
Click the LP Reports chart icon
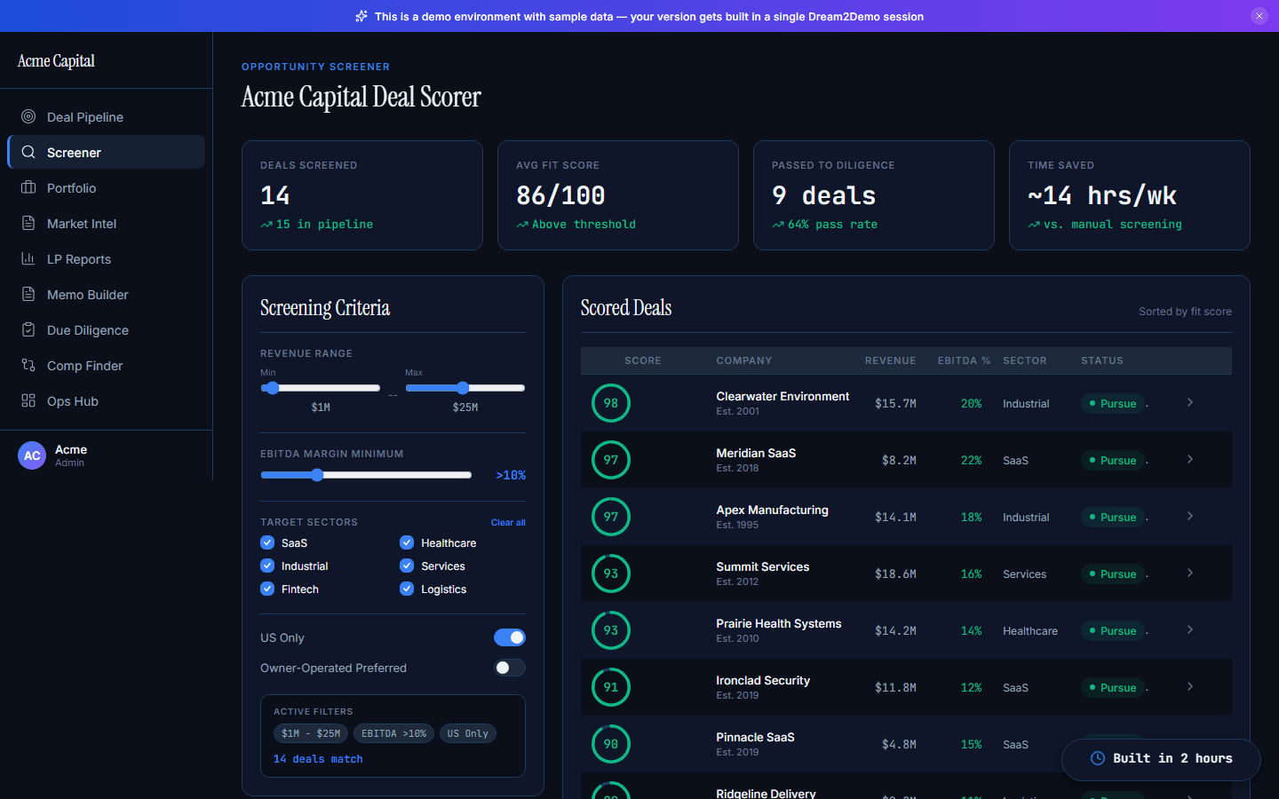[28, 258]
